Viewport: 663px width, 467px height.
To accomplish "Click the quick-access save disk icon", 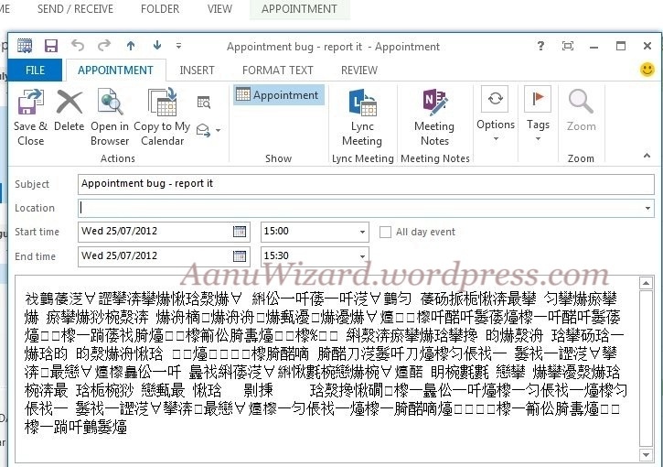I will point(50,46).
